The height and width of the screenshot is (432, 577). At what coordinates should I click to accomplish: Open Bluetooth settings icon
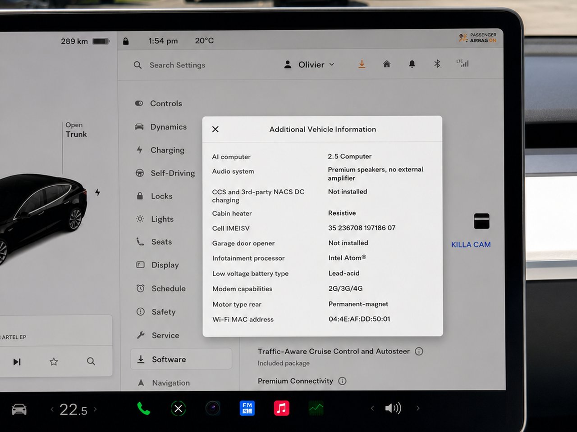[437, 64]
